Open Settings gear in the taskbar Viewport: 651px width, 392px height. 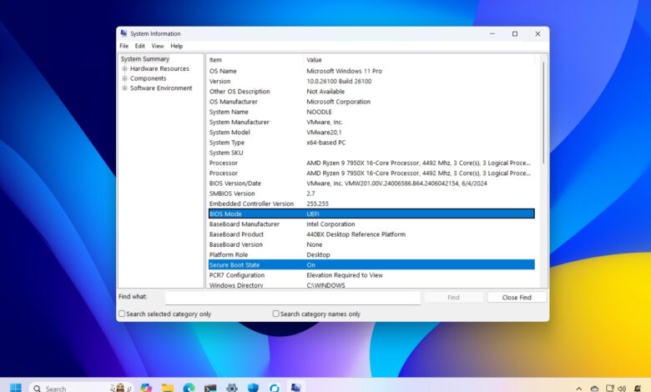coord(232,388)
